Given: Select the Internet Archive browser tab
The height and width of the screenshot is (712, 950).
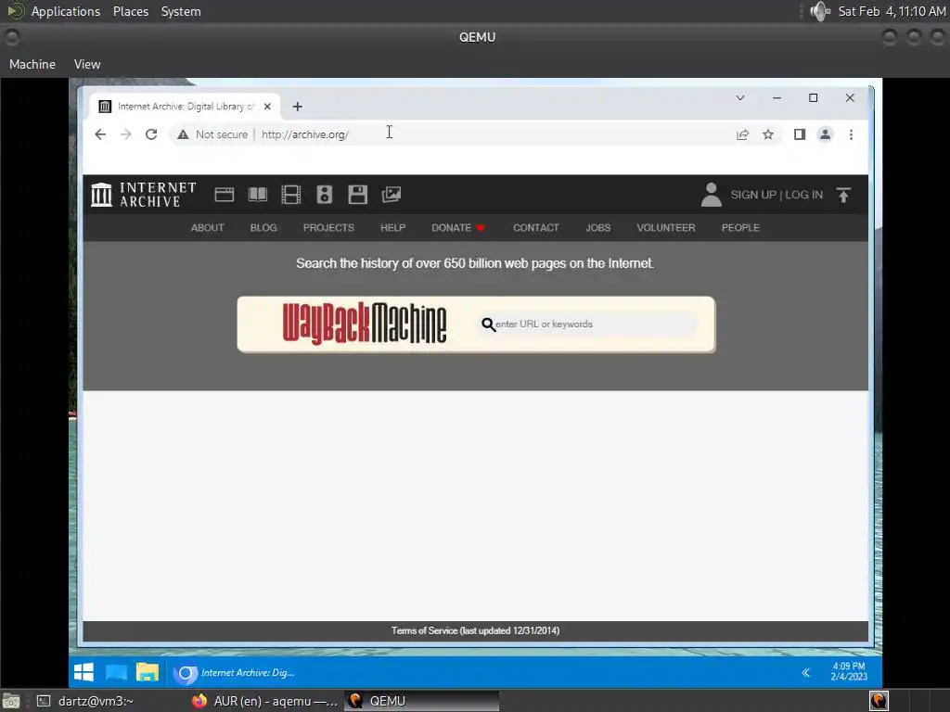Looking at the screenshot, I should [x=185, y=107].
